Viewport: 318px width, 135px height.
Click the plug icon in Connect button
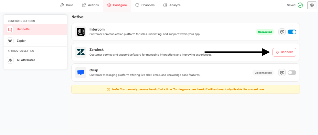click(278, 52)
